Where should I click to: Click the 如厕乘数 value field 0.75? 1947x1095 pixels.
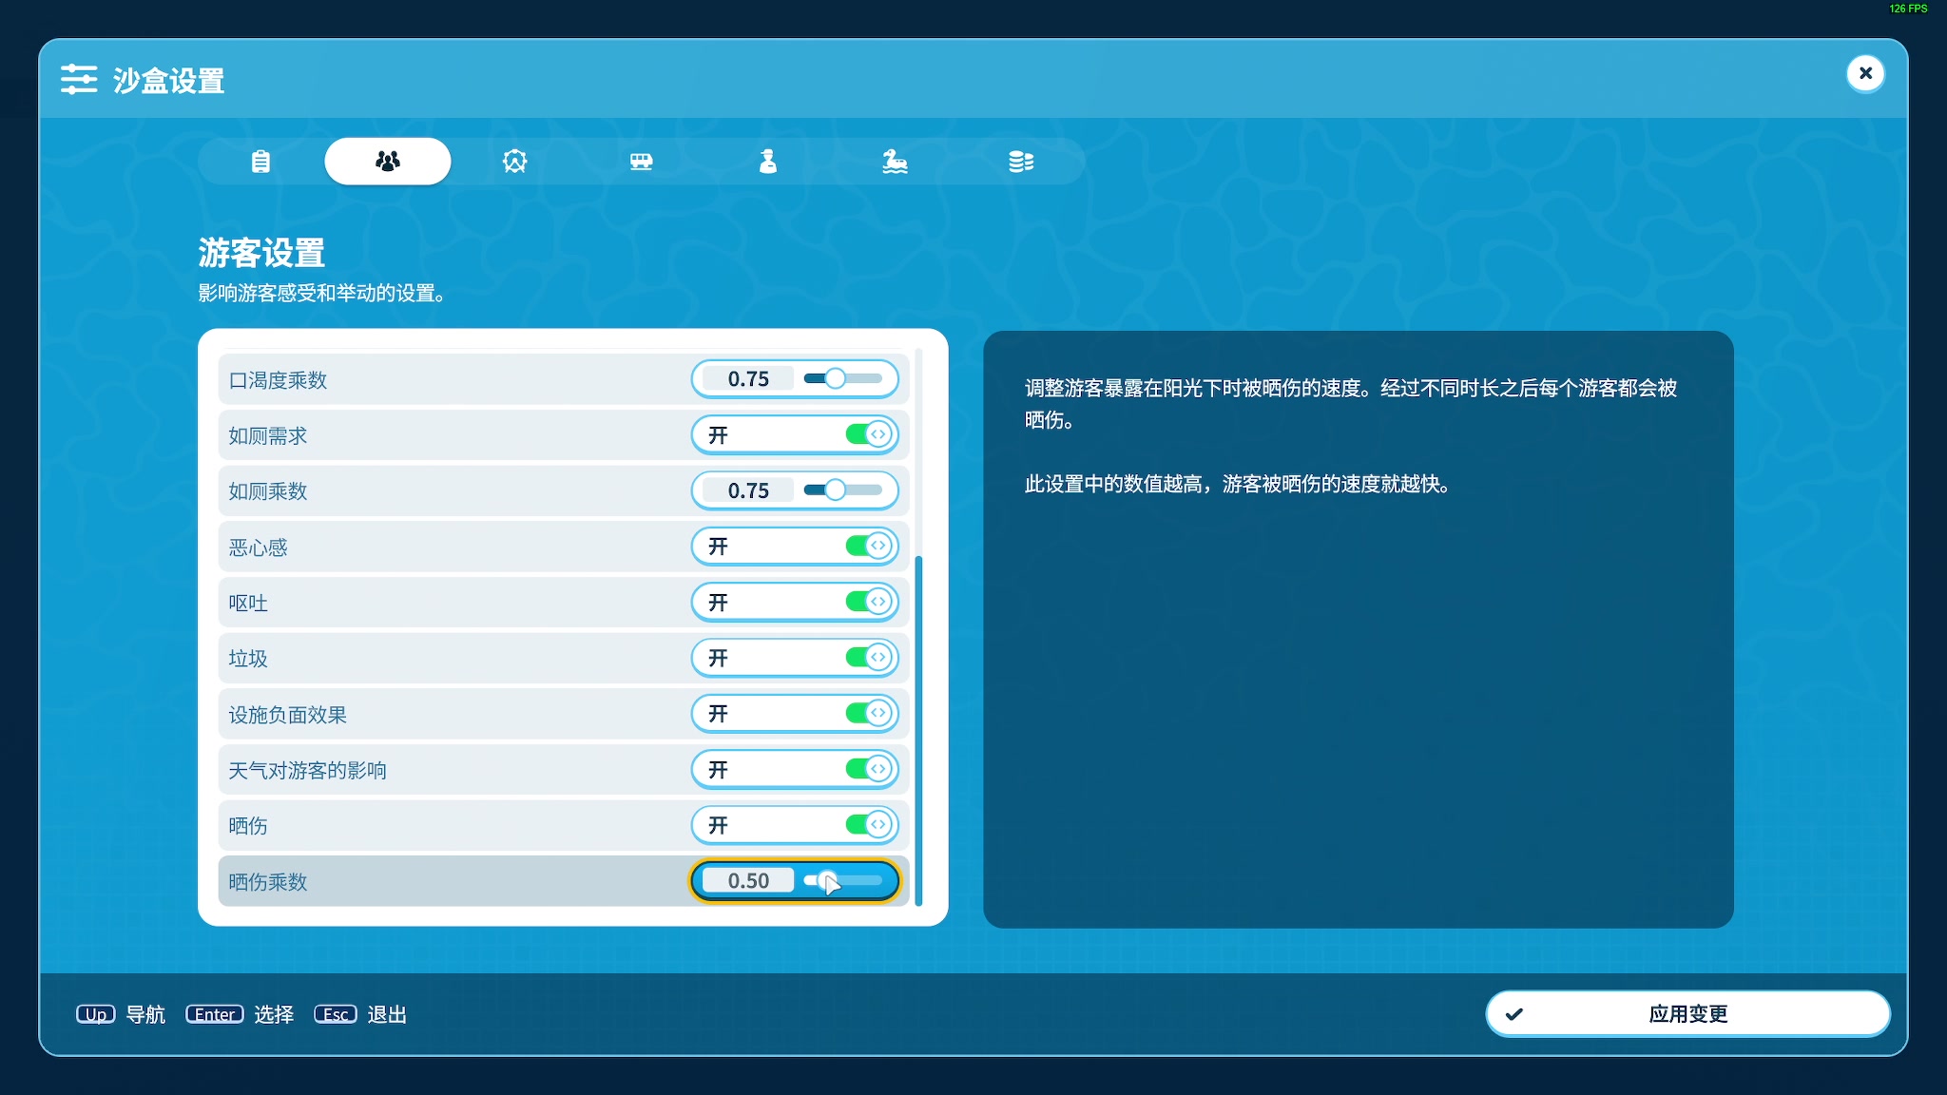click(x=748, y=490)
